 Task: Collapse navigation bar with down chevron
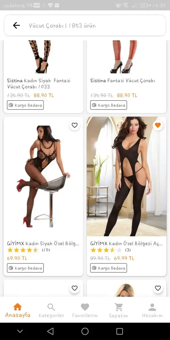point(20,331)
